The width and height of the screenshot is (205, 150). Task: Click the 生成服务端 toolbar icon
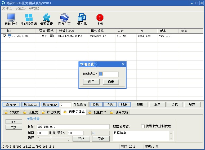29,17
